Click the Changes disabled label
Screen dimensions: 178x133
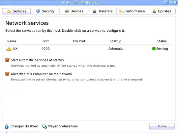[24, 126]
